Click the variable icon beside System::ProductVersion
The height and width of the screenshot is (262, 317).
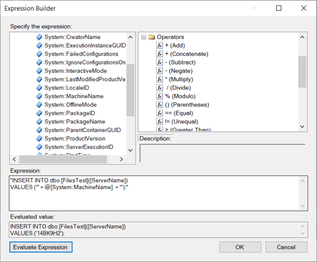pos(39,139)
